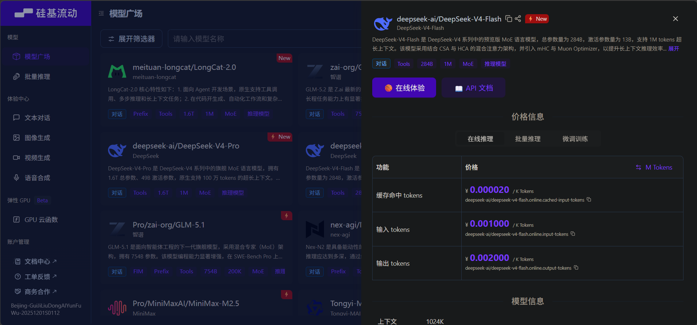The height and width of the screenshot is (325, 697).
Task: Open 文档中心 via its book icon
Action: pos(17,261)
